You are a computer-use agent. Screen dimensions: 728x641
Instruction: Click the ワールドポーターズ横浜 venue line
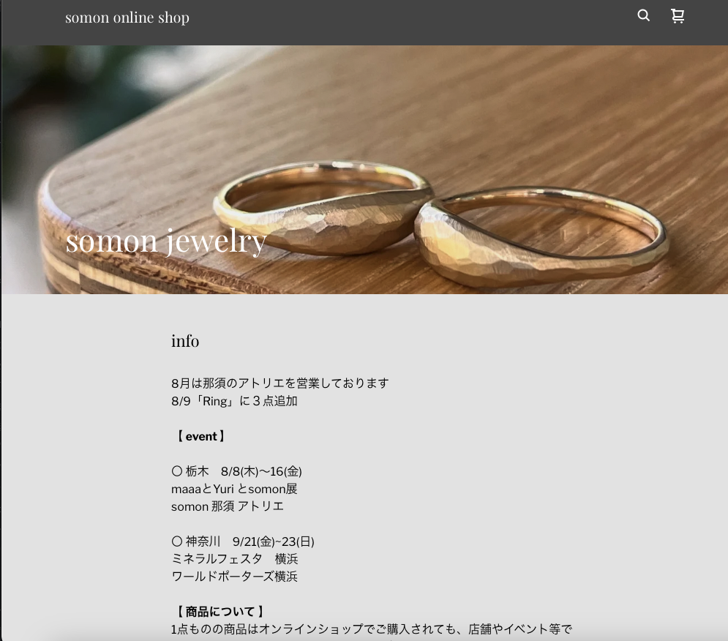coord(234,577)
